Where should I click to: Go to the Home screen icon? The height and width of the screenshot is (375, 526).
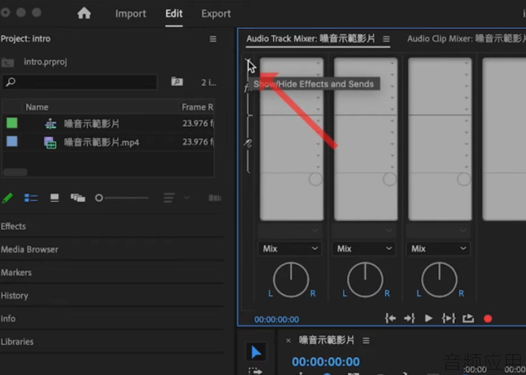pos(84,13)
